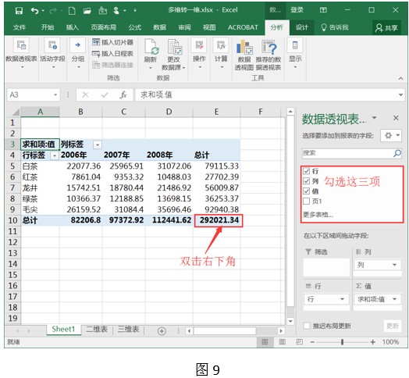The height and width of the screenshot is (378, 409).
Task: Click Change Data Source (更改数据源) icon
Action: 175,47
